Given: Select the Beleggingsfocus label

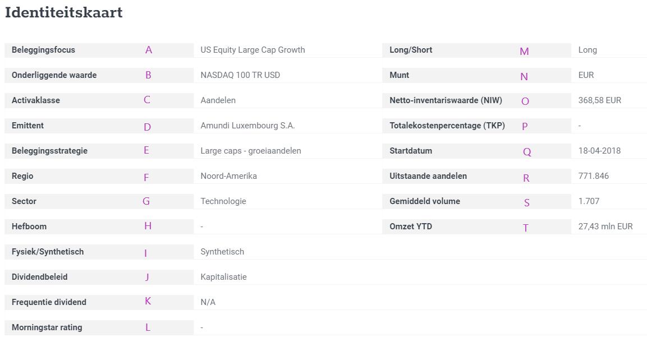Looking at the screenshot, I should coord(43,50).
